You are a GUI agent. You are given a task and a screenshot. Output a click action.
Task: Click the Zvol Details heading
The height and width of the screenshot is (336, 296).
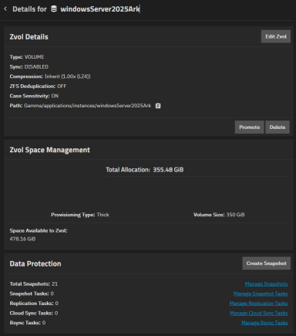(29, 37)
